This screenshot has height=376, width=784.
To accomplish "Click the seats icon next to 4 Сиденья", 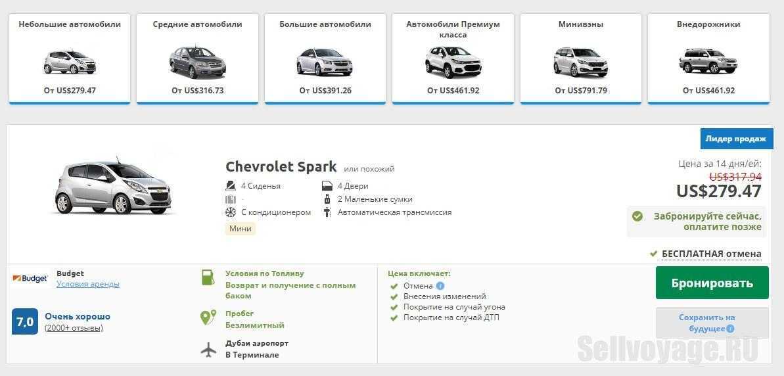I will pos(231,186).
